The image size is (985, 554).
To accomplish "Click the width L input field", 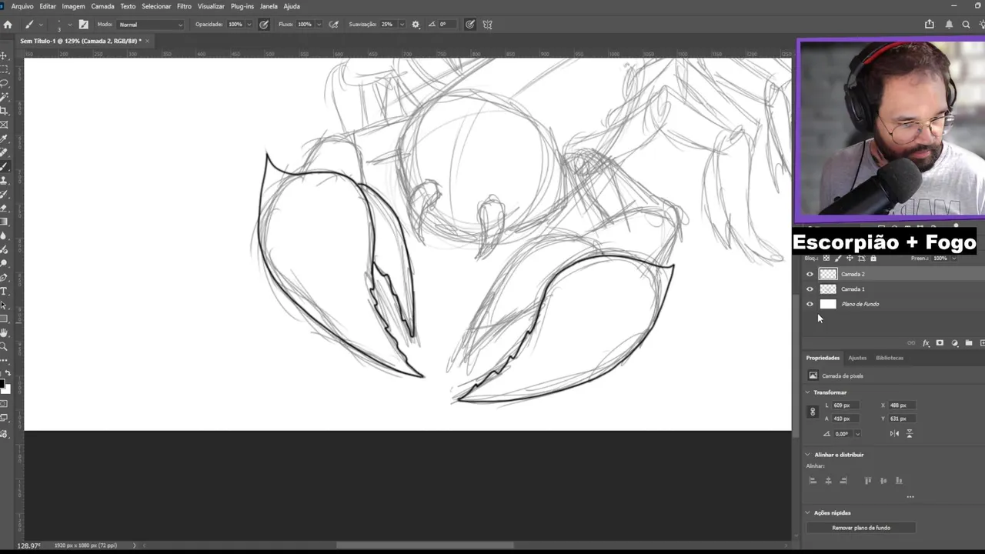I will (x=845, y=405).
